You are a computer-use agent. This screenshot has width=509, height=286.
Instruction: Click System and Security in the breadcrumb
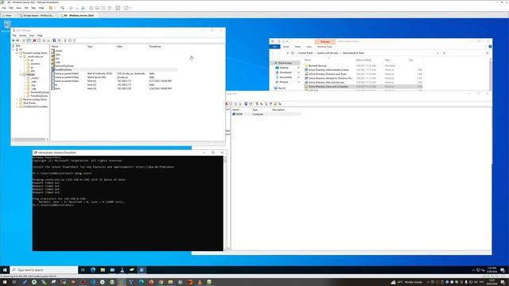click(328, 53)
